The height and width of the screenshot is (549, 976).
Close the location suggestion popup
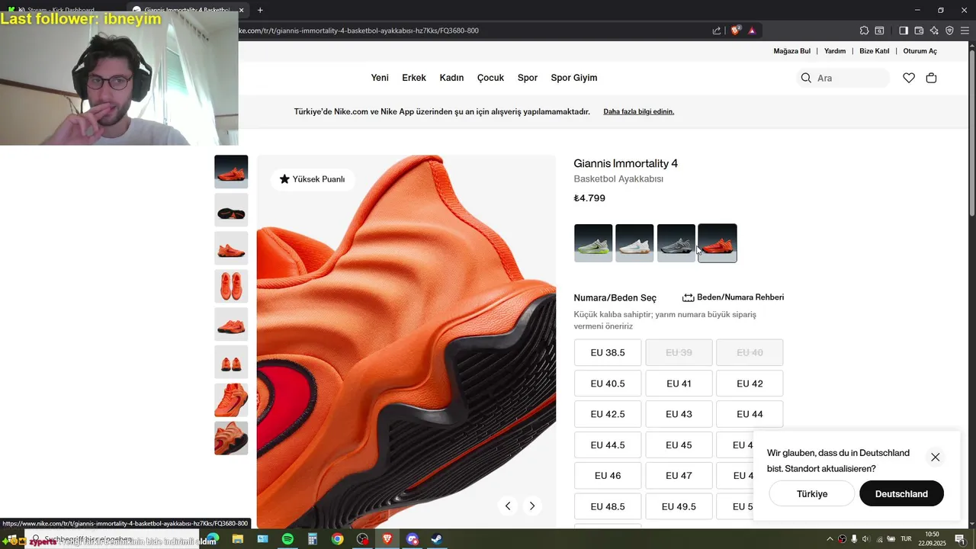(x=935, y=457)
